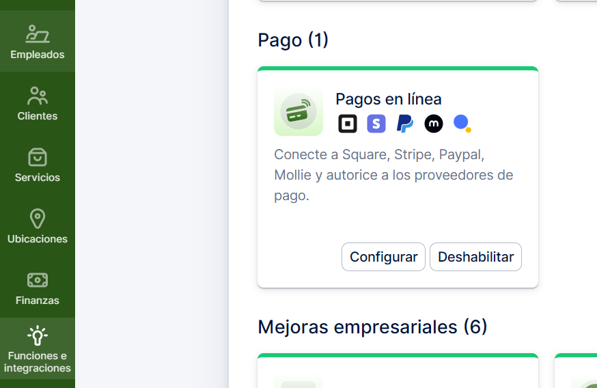Click the Pagos en línea description text
Image resolution: width=597 pixels, height=388 pixels.
coord(393,175)
